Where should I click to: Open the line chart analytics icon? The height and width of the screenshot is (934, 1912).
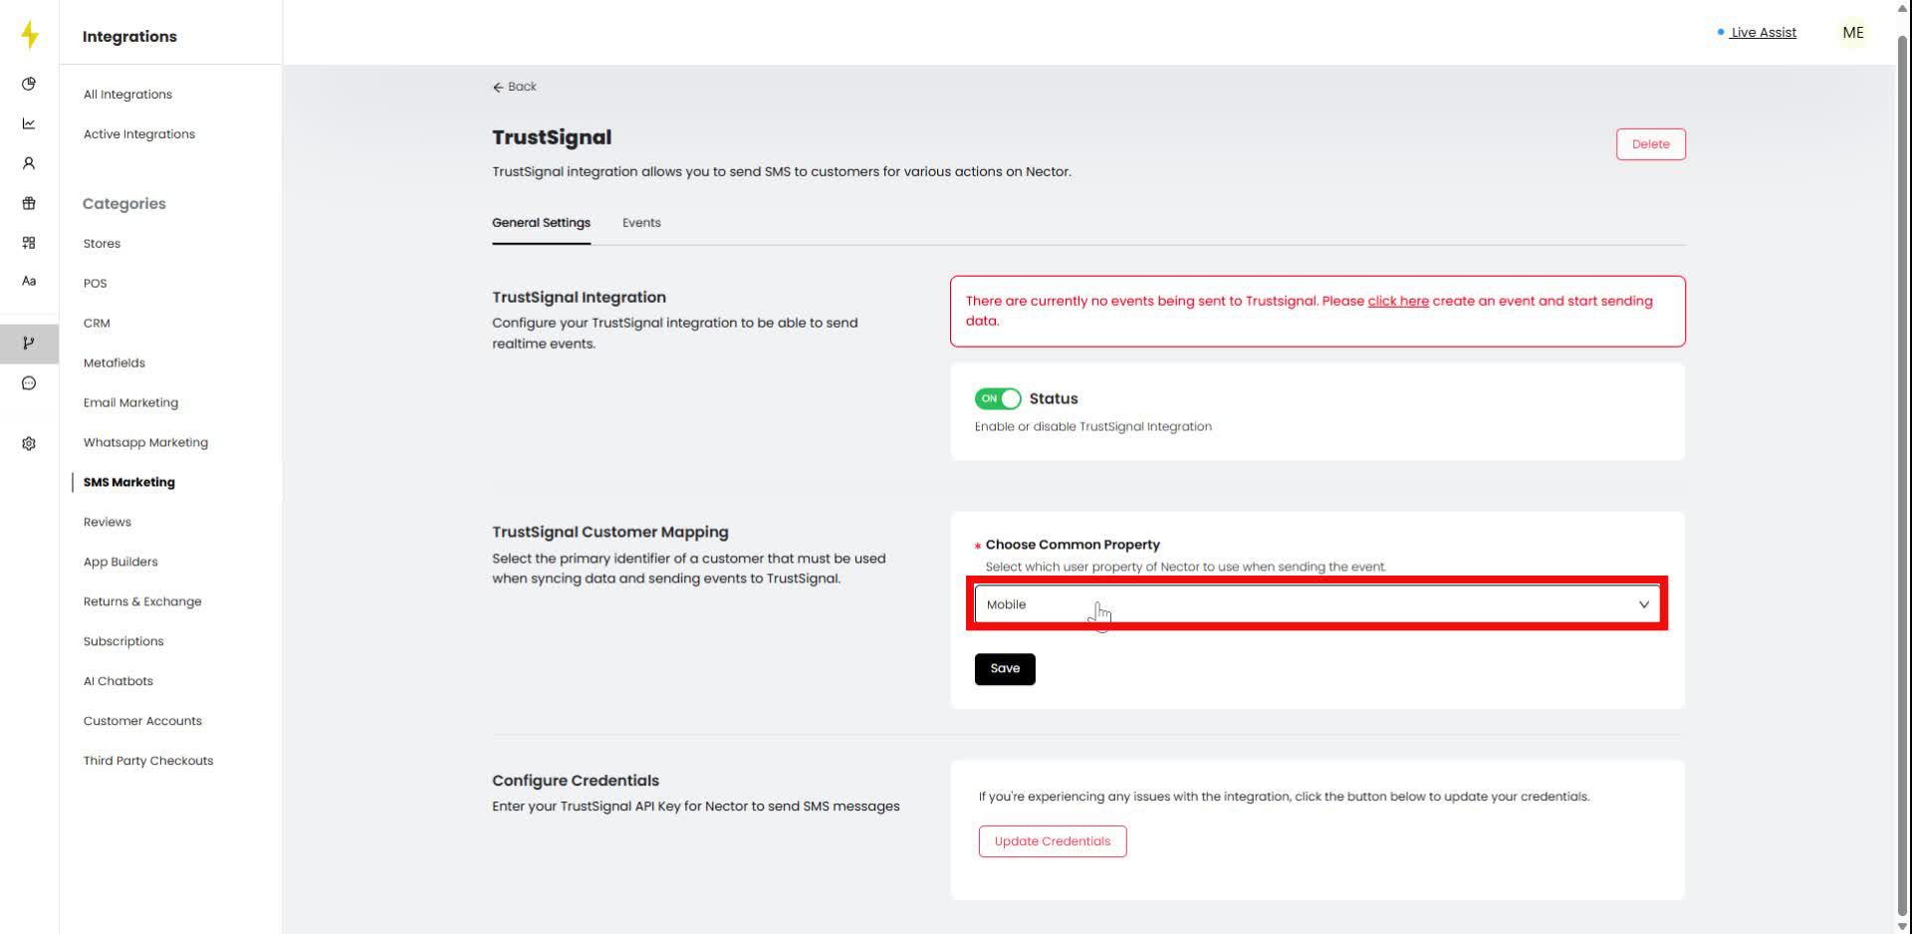[29, 123]
